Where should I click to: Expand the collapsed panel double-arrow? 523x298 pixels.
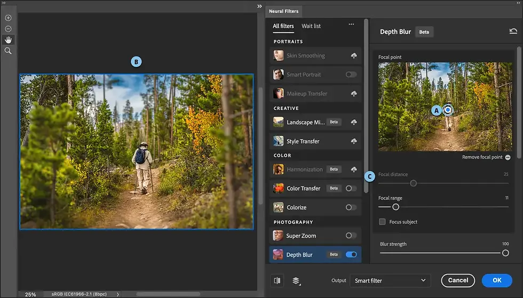(x=259, y=6)
